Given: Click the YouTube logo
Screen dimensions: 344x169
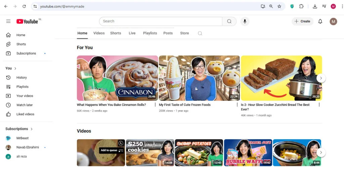Looking at the screenshot, I should (x=27, y=21).
